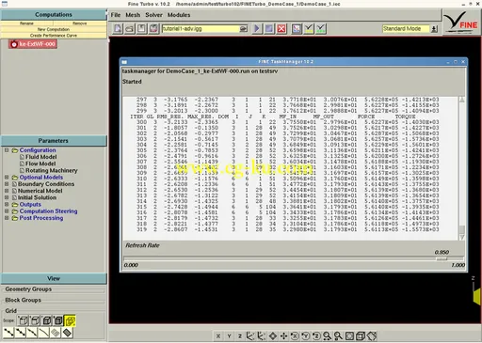Expand the Computation Steering tree node

coord(7,211)
